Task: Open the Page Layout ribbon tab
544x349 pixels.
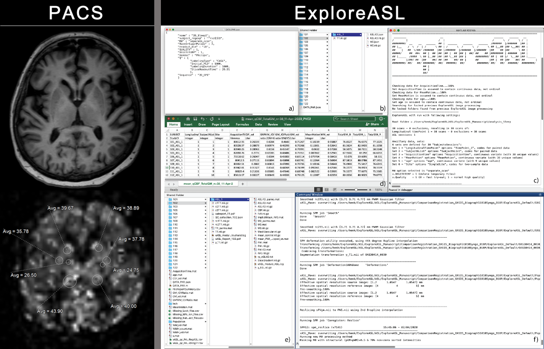Action: coord(220,124)
